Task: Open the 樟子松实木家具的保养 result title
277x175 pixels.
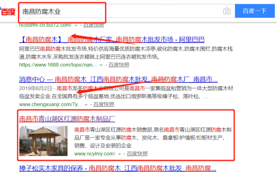Action: tap(117, 168)
